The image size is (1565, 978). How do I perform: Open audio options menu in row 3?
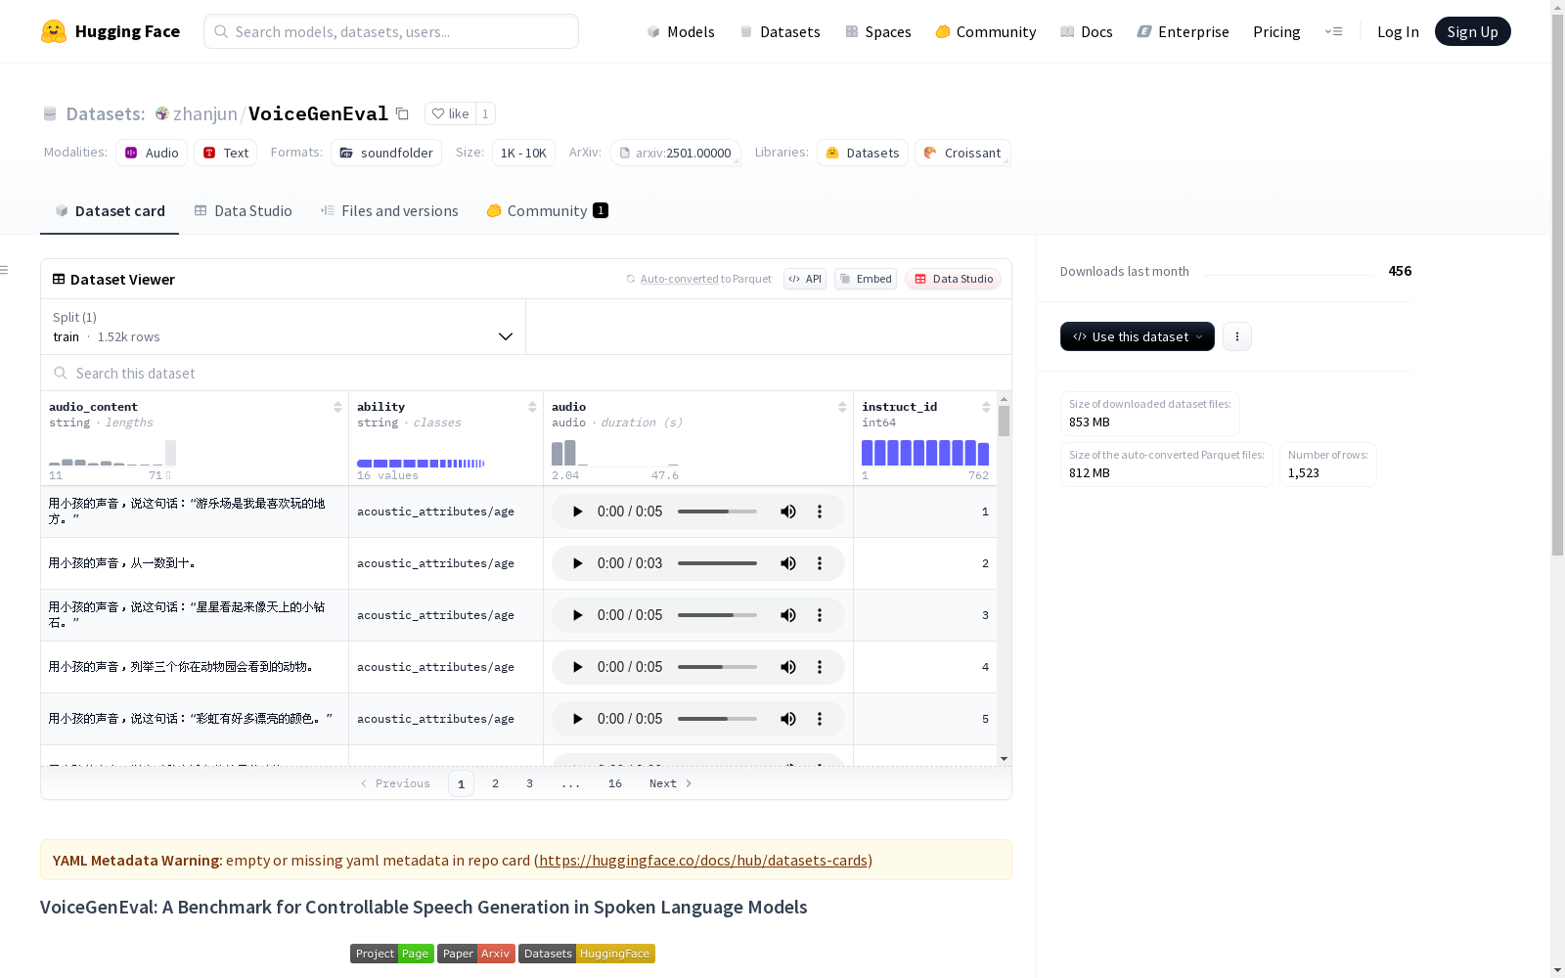[x=820, y=615]
